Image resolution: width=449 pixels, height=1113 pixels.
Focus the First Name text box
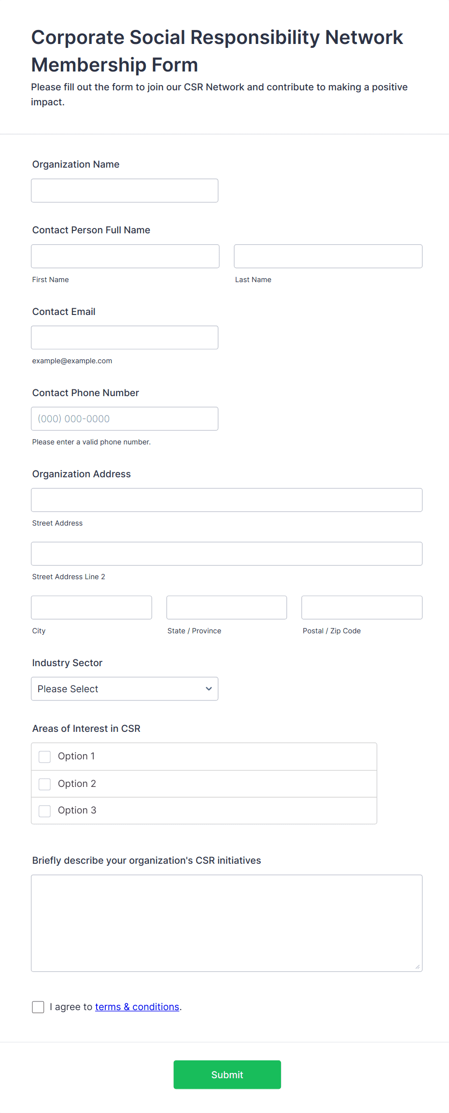click(125, 256)
